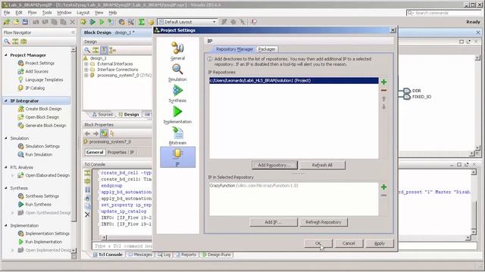
Task: Click the Project Settings gear toolbar icon
Action: coord(121,22)
